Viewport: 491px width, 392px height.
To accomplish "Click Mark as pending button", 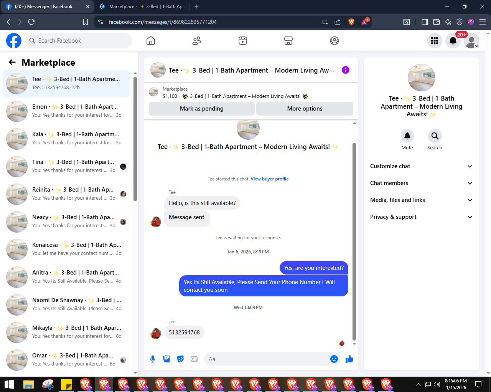I will click(x=202, y=109).
